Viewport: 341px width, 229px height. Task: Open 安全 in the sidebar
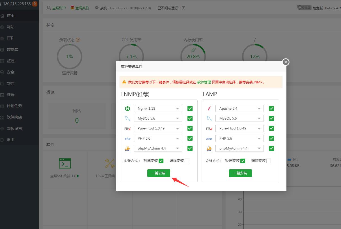point(19,72)
